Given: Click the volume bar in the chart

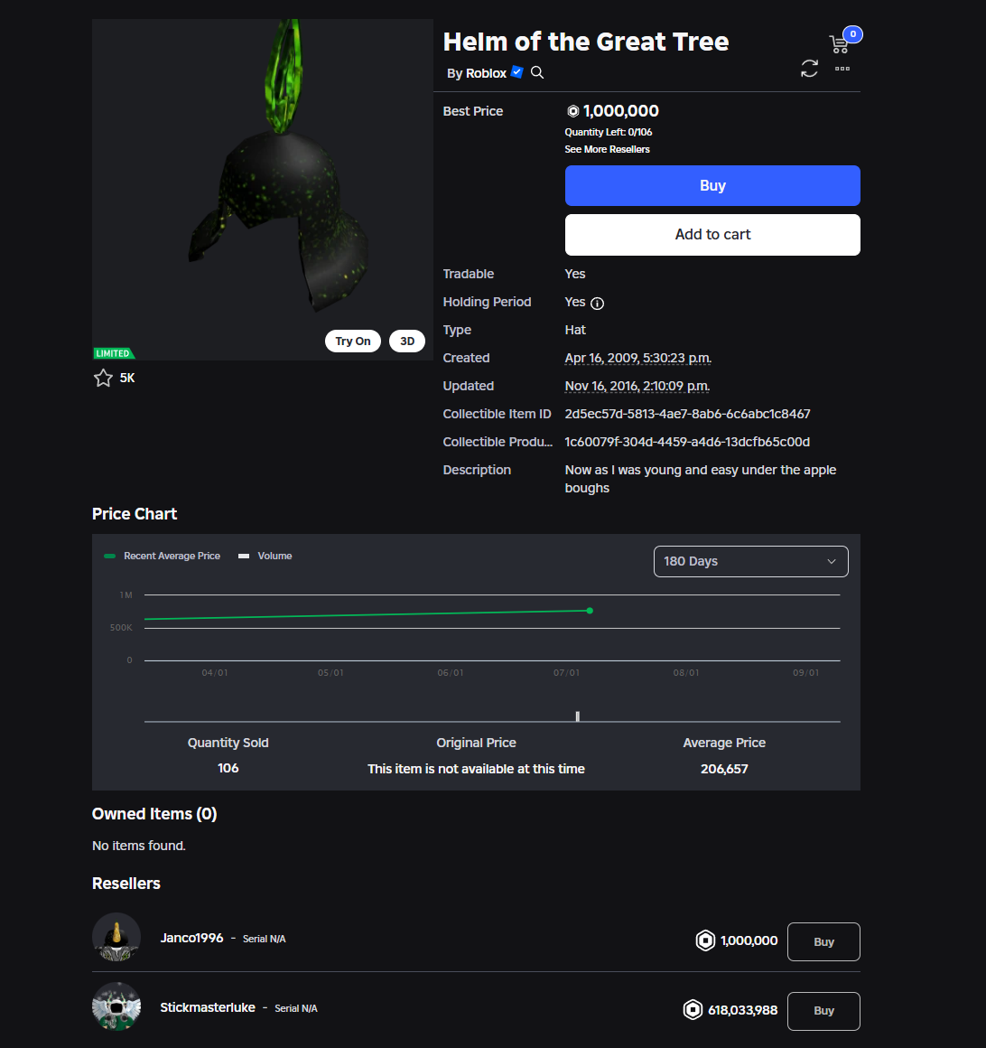Looking at the screenshot, I should click(578, 716).
